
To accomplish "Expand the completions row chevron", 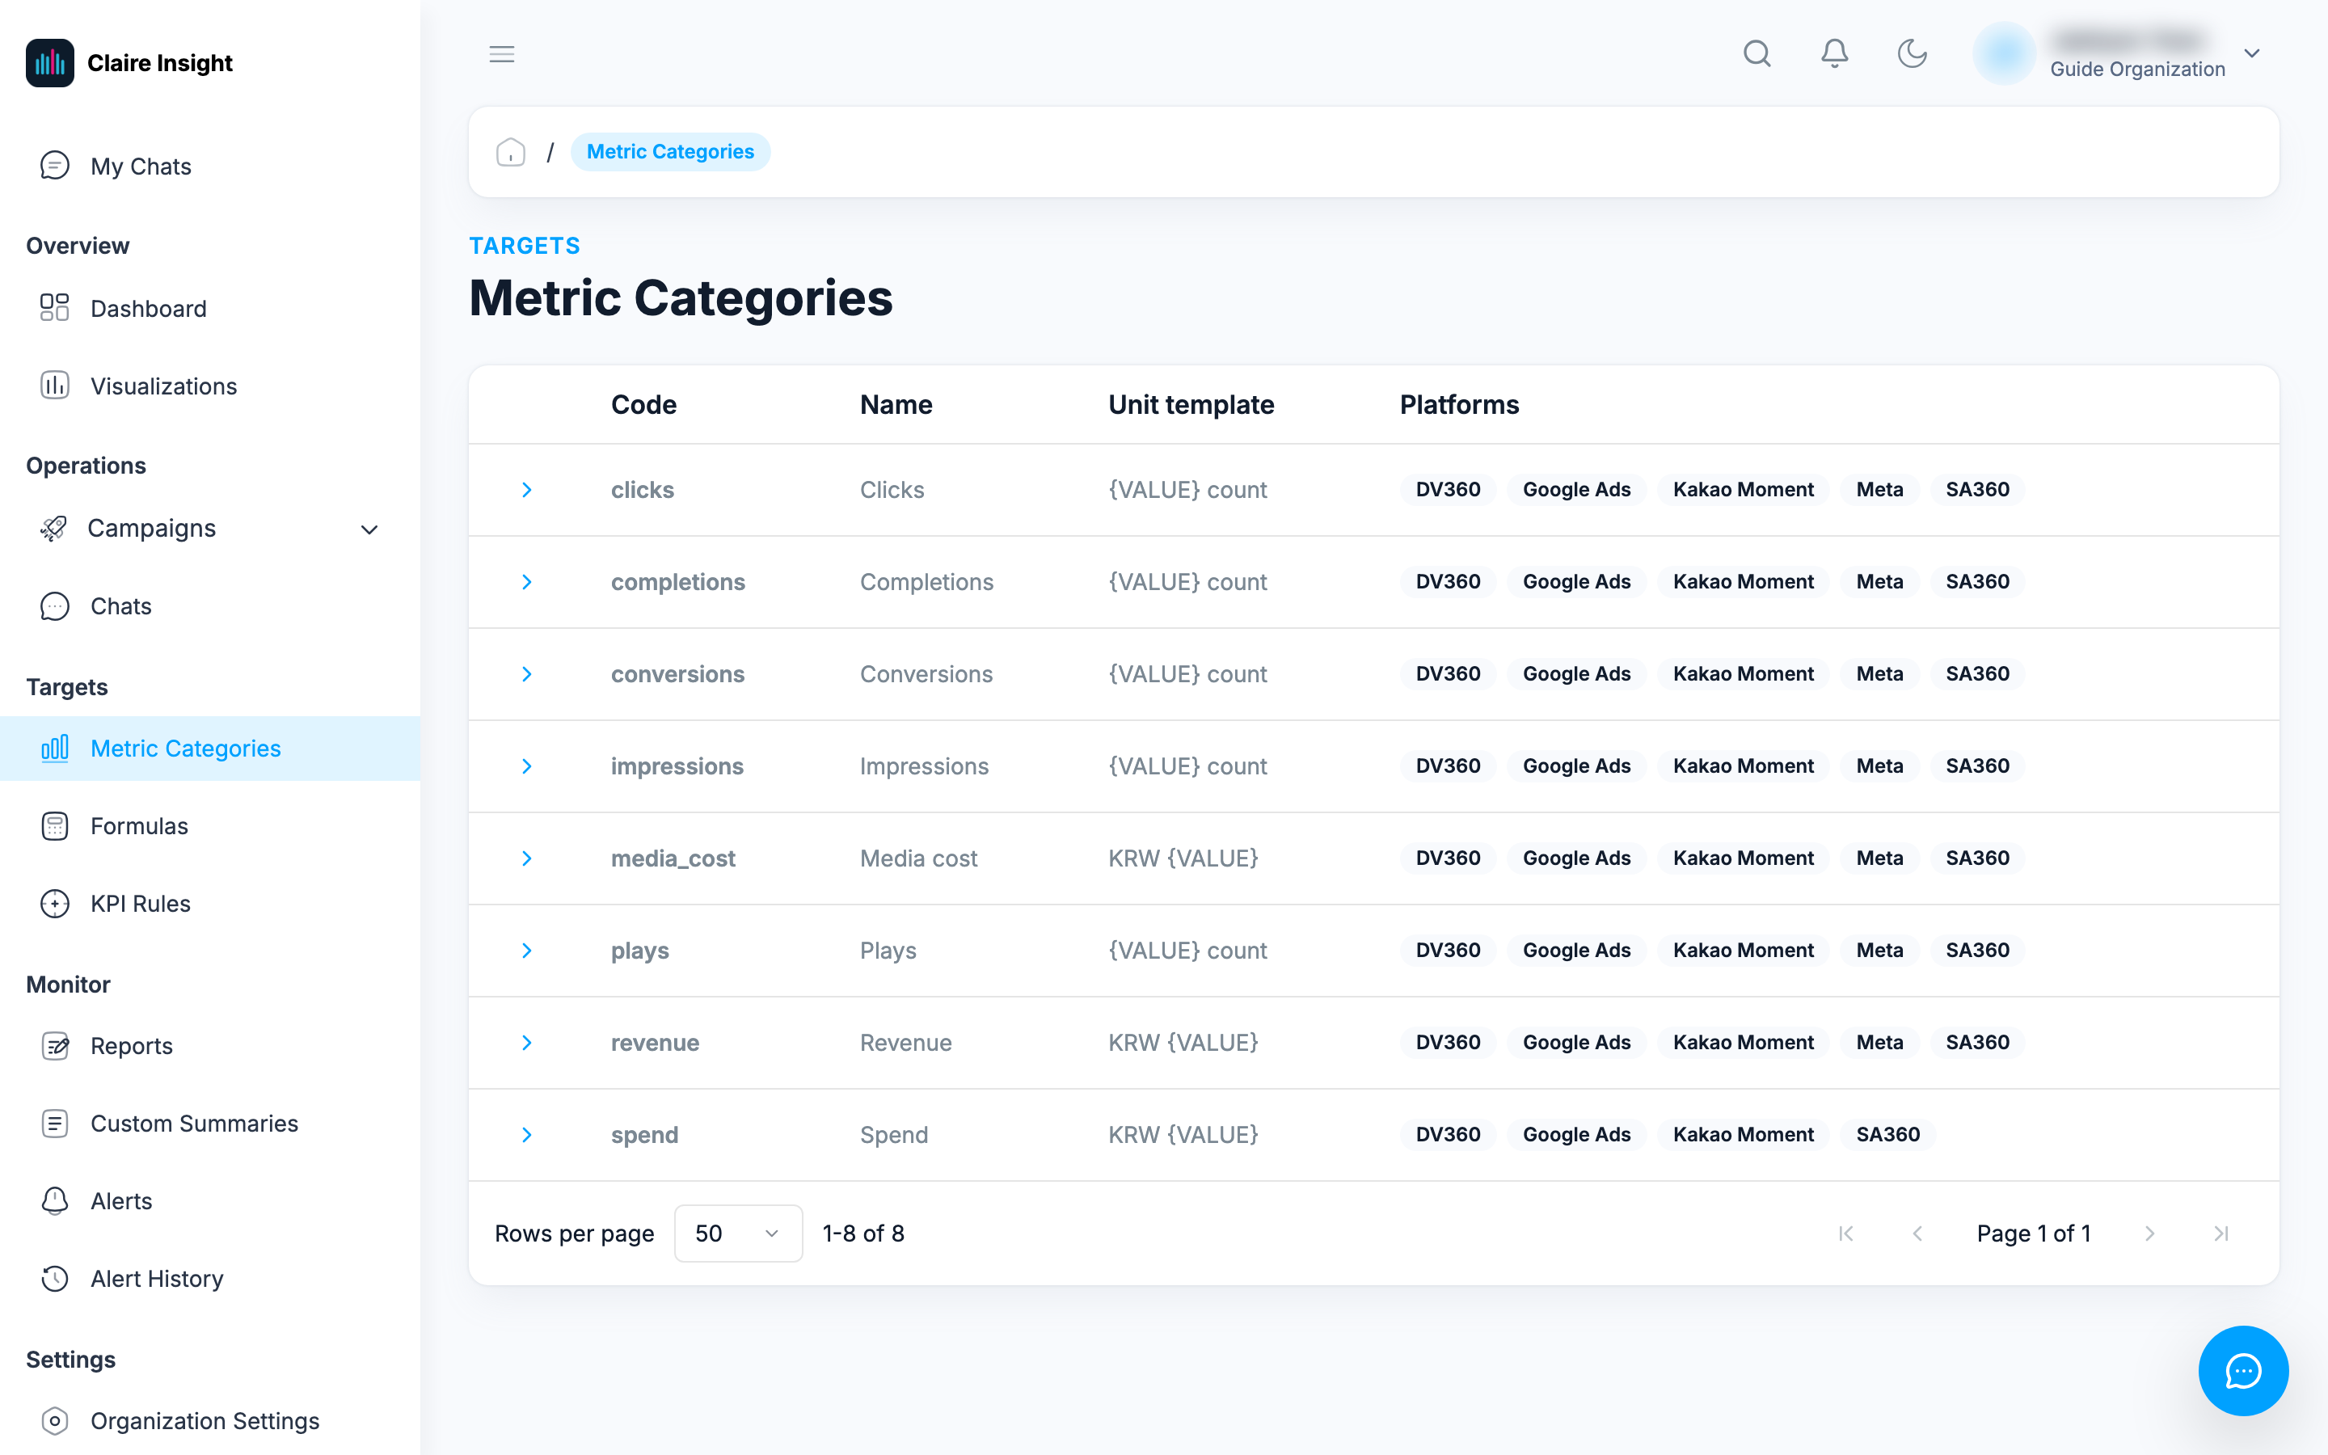I will (526, 582).
